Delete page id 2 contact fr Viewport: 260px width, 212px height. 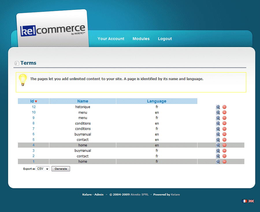coord(224,156)
